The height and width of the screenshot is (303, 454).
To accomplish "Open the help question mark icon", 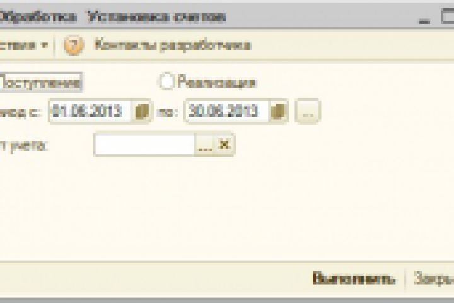I will click(73, 45).
